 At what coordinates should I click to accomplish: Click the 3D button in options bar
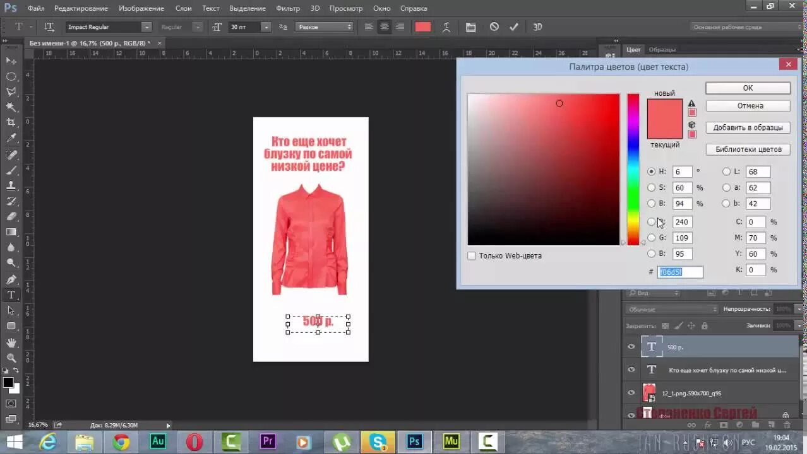[x=537, y=27]
